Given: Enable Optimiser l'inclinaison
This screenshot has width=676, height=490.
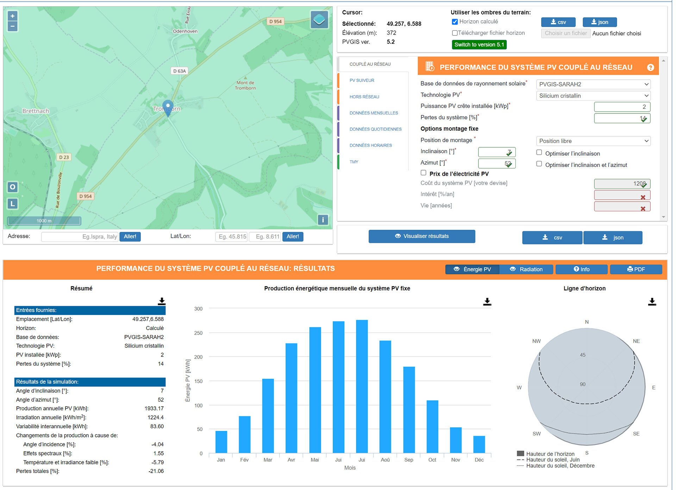Looking at the screenshot, I should click(x=539, y=152).
